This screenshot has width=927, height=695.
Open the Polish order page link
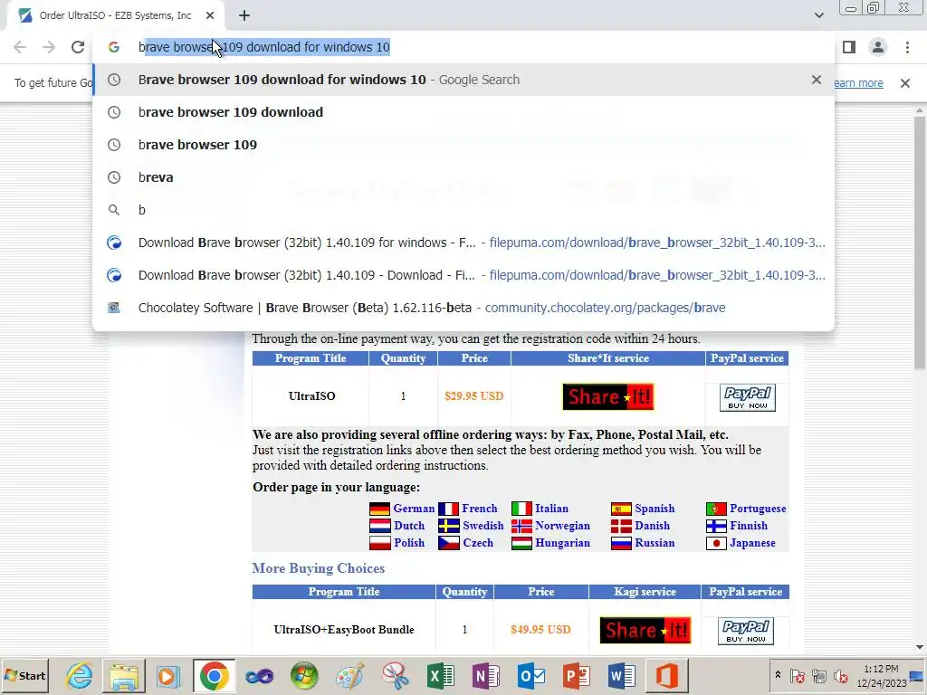pyautogui.click(x=409, y=543)
